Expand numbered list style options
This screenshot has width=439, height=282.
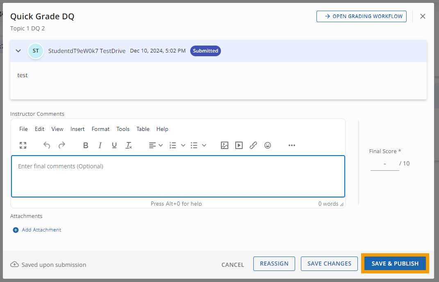(x=183, y=145)
